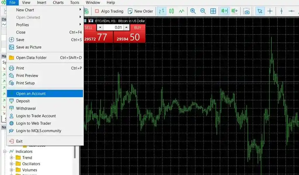Zoom in on the chart

[193, 11]
